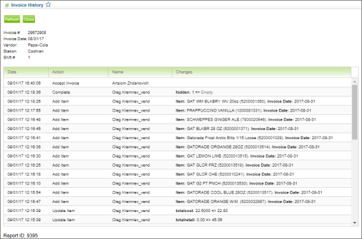Click the Refresh button
The image size is (362, 239).
point(12,19)
